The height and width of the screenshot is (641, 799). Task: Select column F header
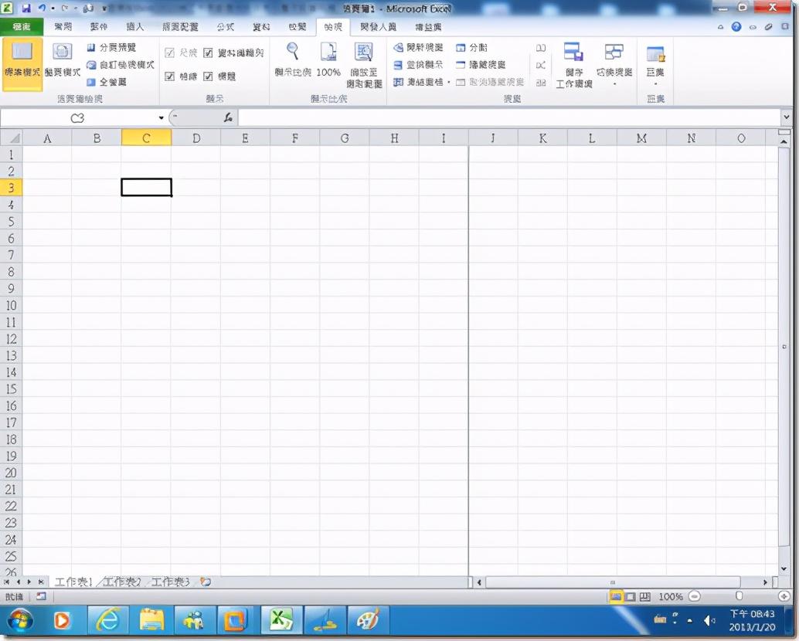294,138
